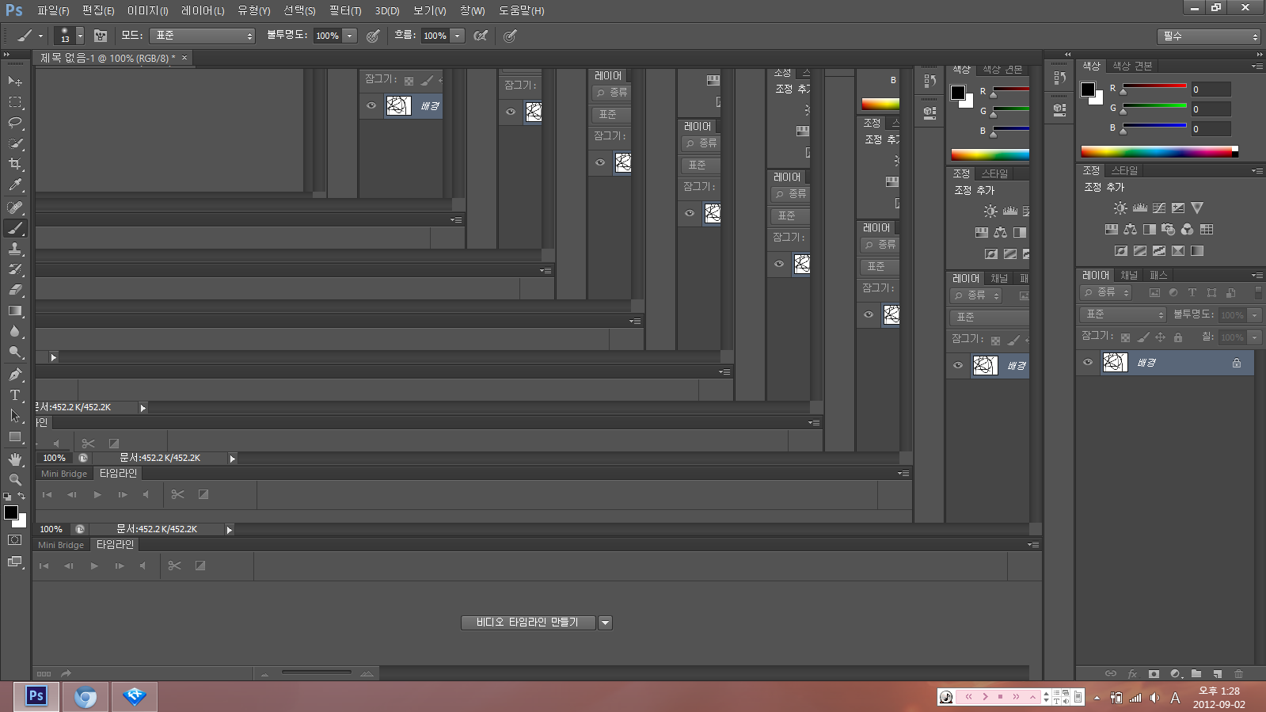The height and width of the screenshot is (712, 1266).
Task: Open the 칠 fill dropdown in Layers panel
Action: pyautogui.click(x=1255, y=337)
